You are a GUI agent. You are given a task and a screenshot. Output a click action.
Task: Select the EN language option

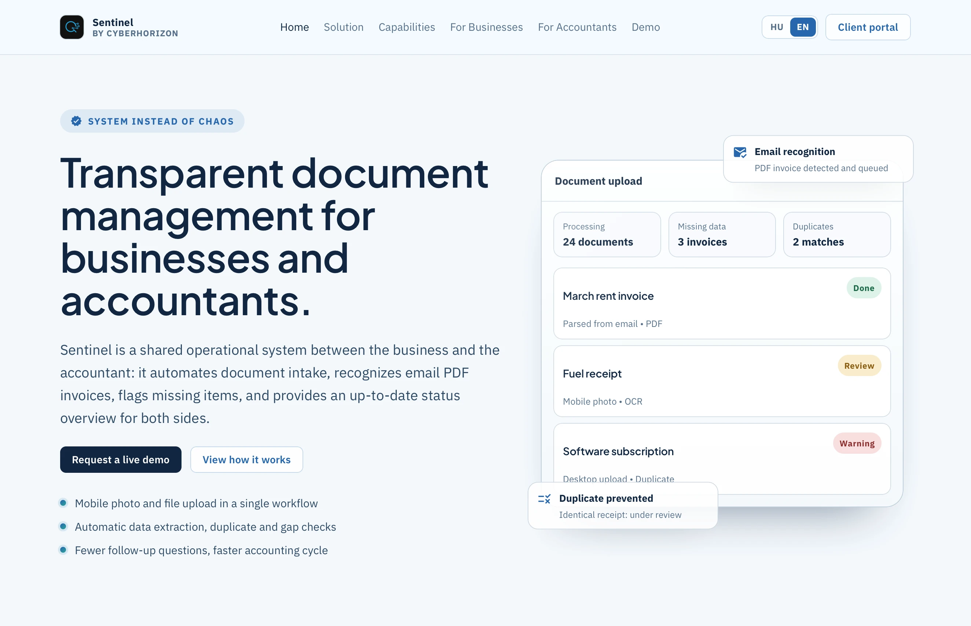803,27
